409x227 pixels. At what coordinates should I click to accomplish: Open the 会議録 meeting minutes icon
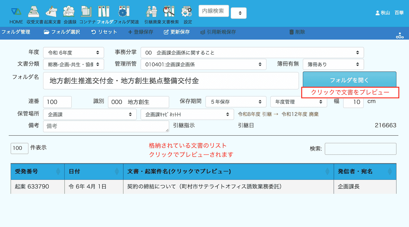click(70, 12)
